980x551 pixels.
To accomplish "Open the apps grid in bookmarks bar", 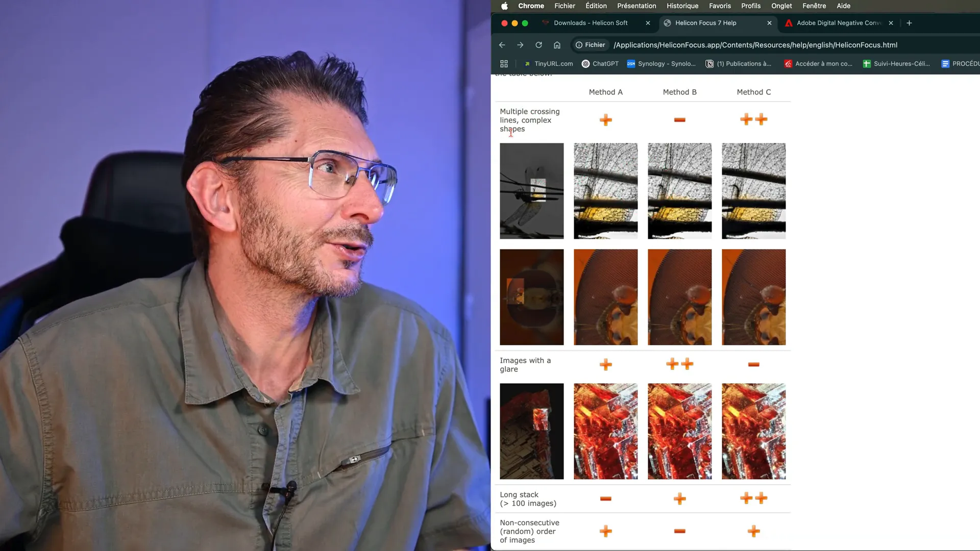I will pyautogui.click(x=504, y=64).
